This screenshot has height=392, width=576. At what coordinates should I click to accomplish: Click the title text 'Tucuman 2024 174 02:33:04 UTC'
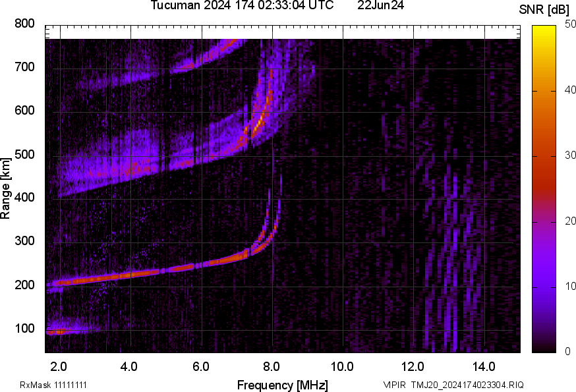tap(242, 5)
